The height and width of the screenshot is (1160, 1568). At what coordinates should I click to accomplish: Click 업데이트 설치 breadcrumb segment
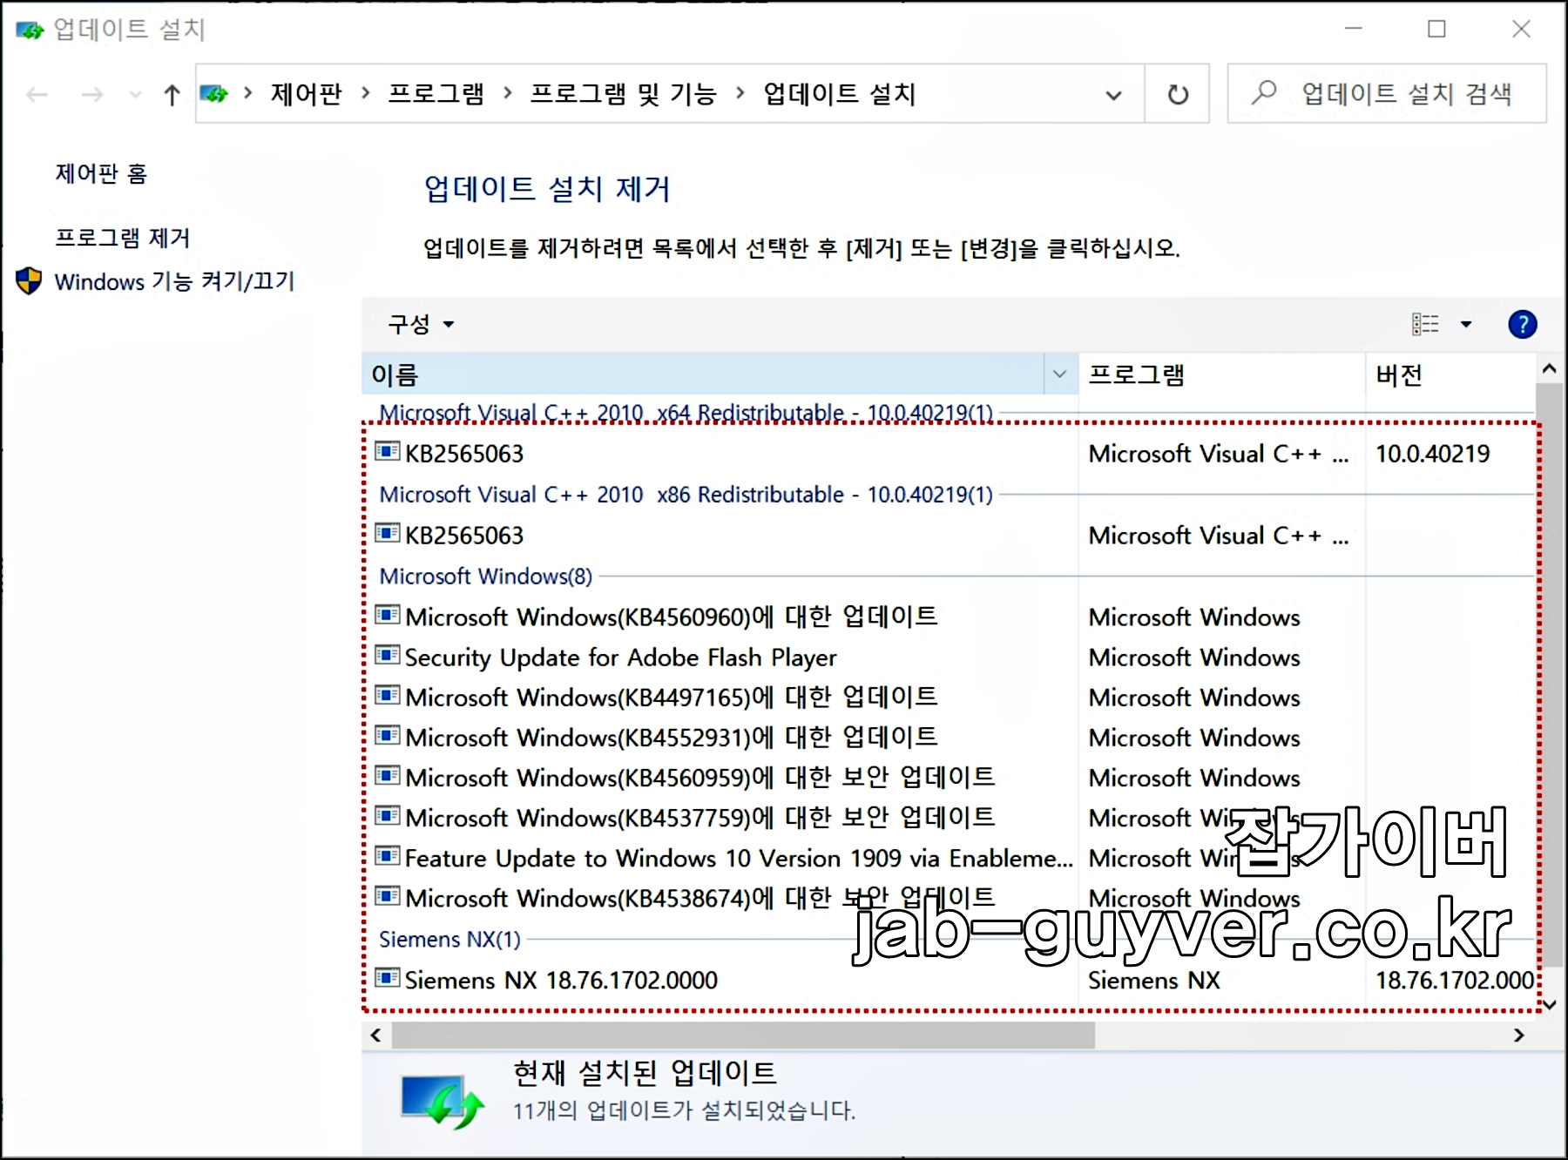(839, 93)
